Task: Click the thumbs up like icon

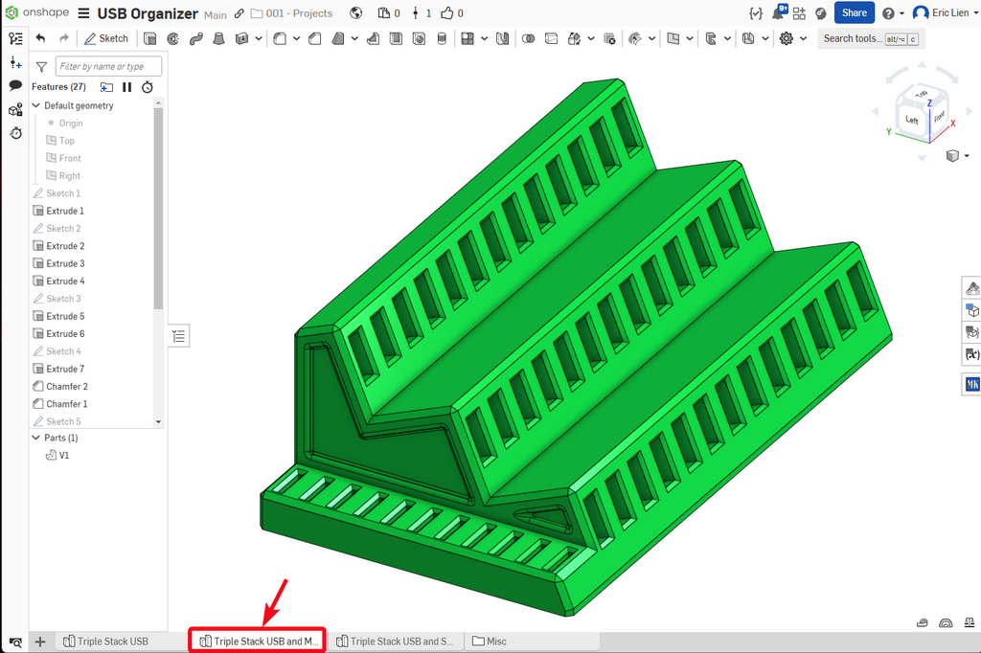Action: pyautogui.click(x=446, y=13)
